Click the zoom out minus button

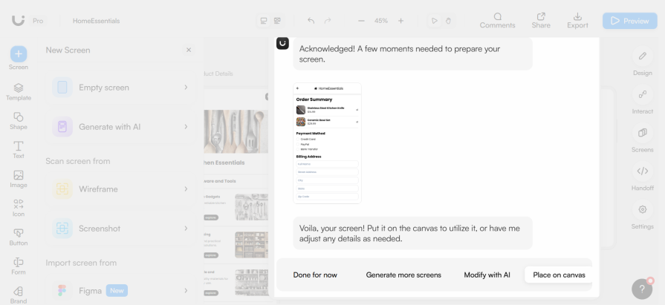(361, 21)
